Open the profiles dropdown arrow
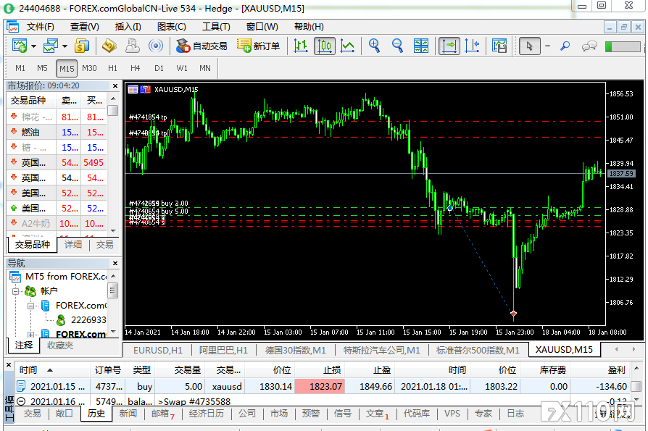Screen dimensions: 648x431 65,46
